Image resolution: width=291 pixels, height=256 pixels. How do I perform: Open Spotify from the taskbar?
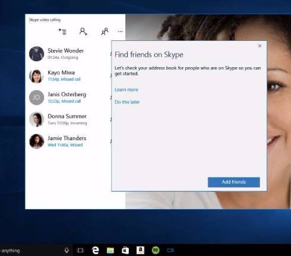pos(156,250)
